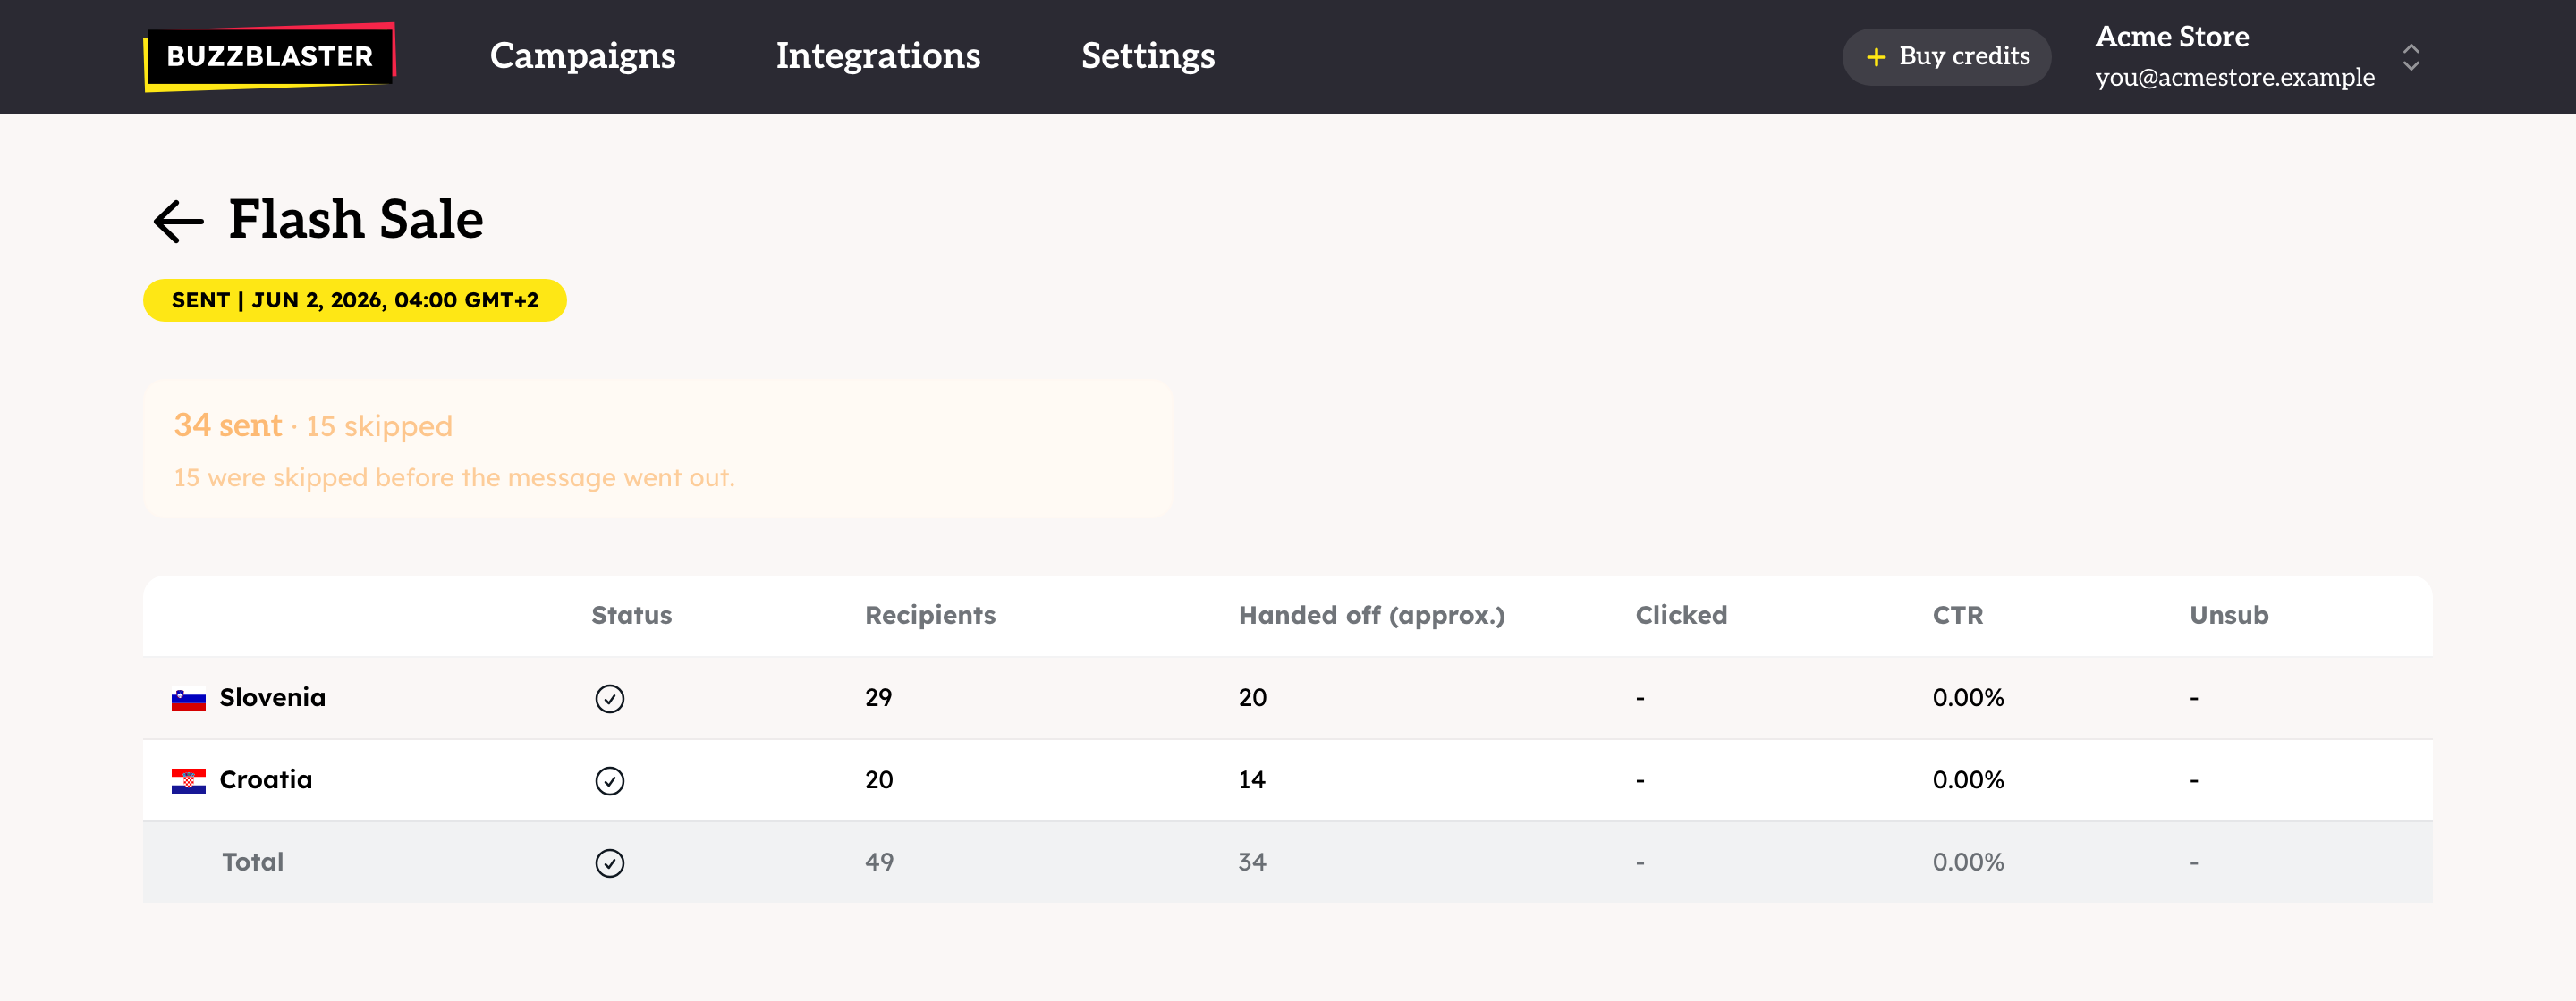This screenshot has width=2576, height=1001.
Task: Click the Total row status checkmark
Action: coord(610,862)
